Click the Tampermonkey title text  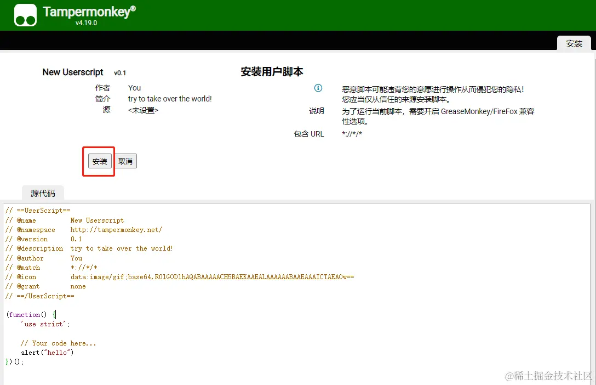pyautogui.click(x=89, y=12)
